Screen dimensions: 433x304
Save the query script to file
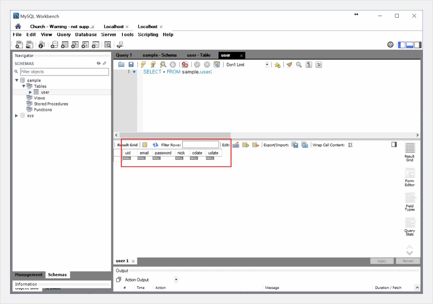click(x=131, y=64)
